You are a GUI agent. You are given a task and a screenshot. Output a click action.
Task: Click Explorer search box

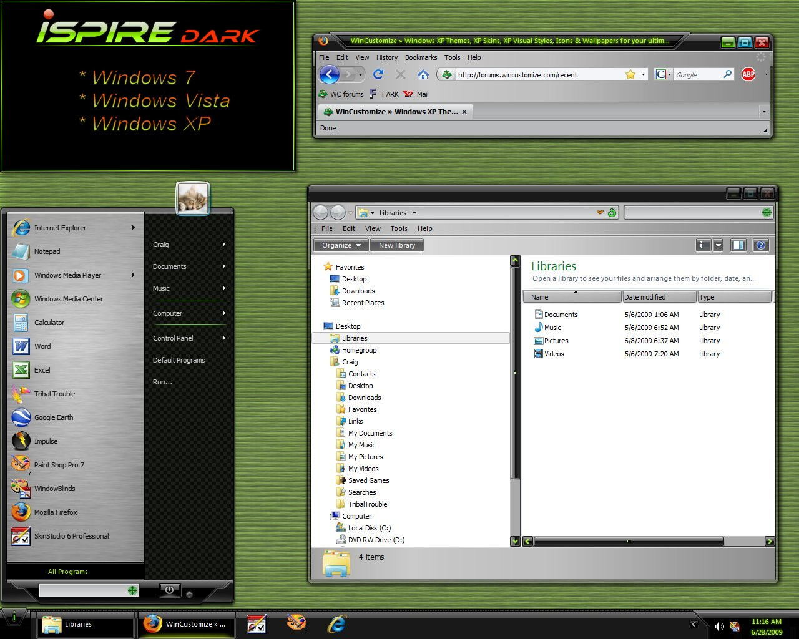[x=699, y=212]
